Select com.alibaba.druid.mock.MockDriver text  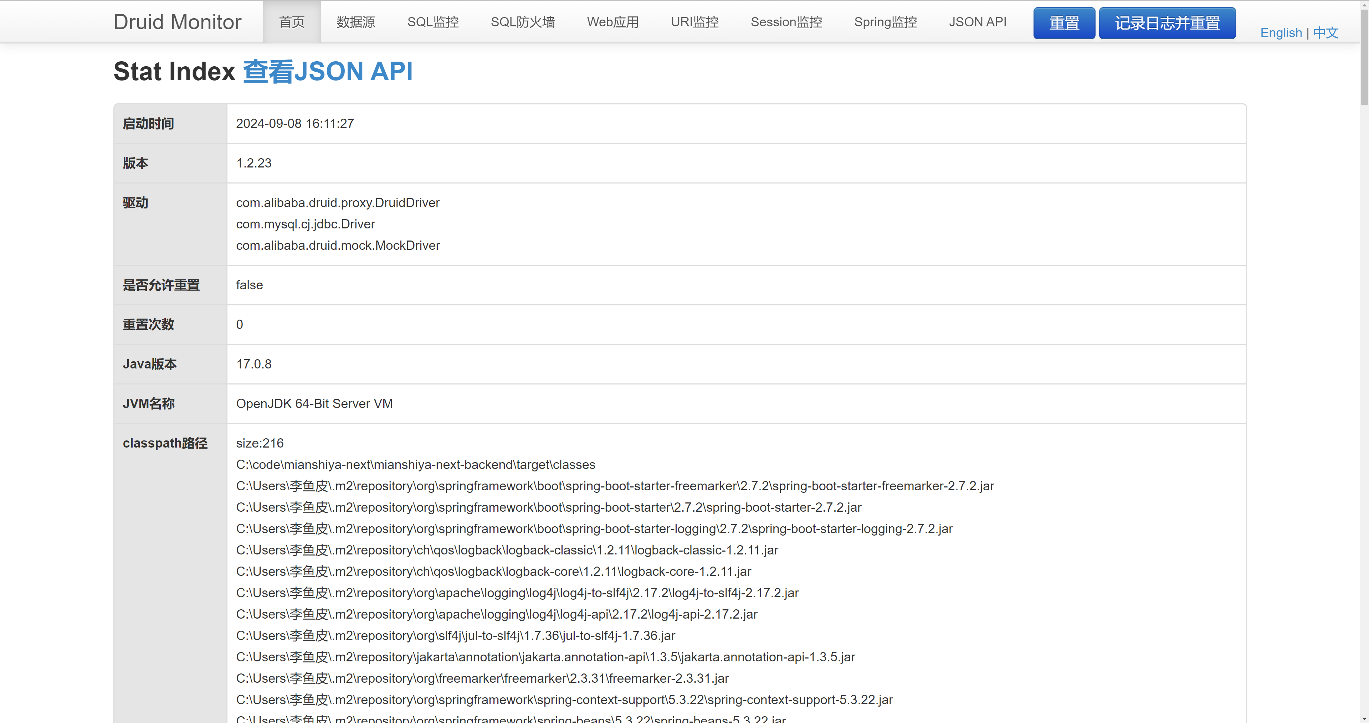(x=338, y=246)
